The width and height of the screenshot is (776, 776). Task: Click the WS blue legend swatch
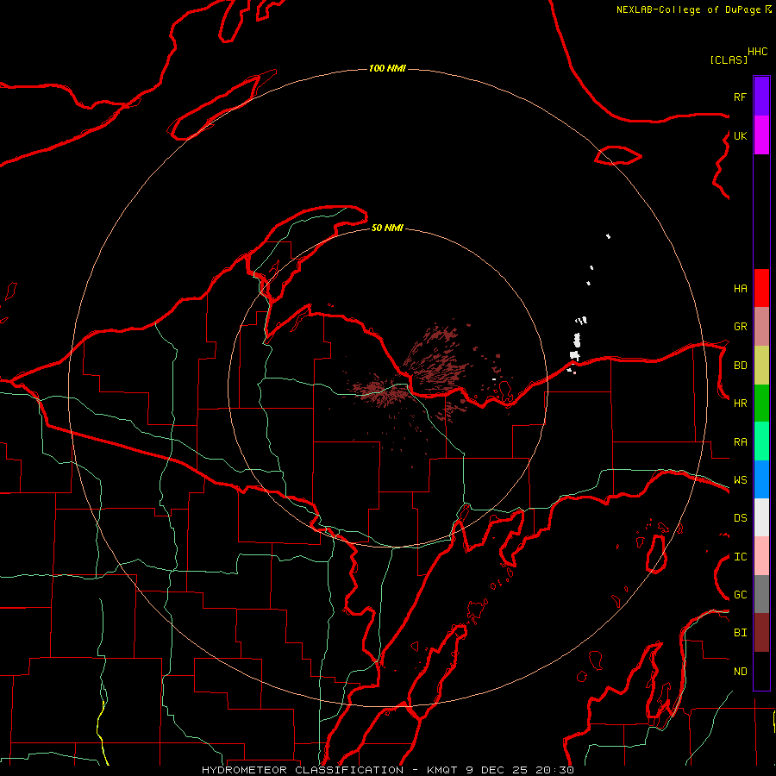coord(761,479)
